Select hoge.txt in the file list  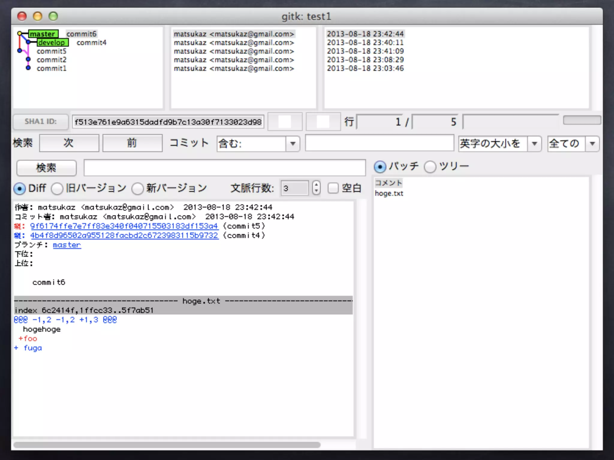coord(389,193)
